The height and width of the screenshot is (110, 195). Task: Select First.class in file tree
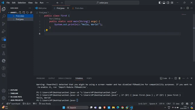point(20,16)
